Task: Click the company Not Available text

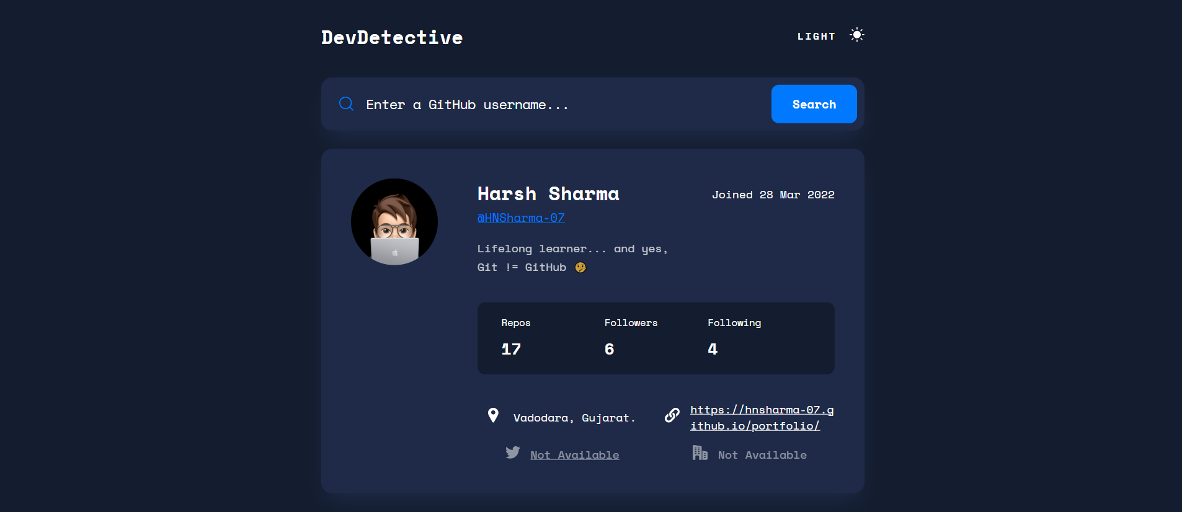Action: click(x=762, y=456)
